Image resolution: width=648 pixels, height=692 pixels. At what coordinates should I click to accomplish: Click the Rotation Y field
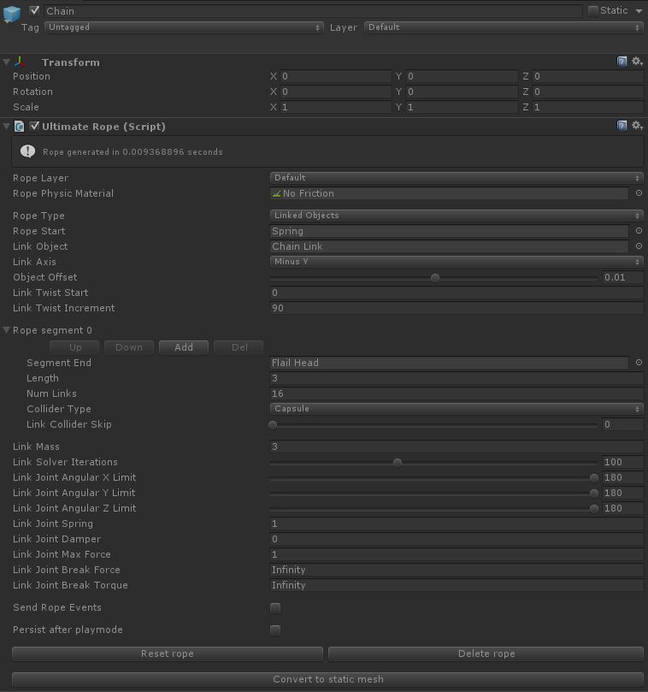click(462, 92)
